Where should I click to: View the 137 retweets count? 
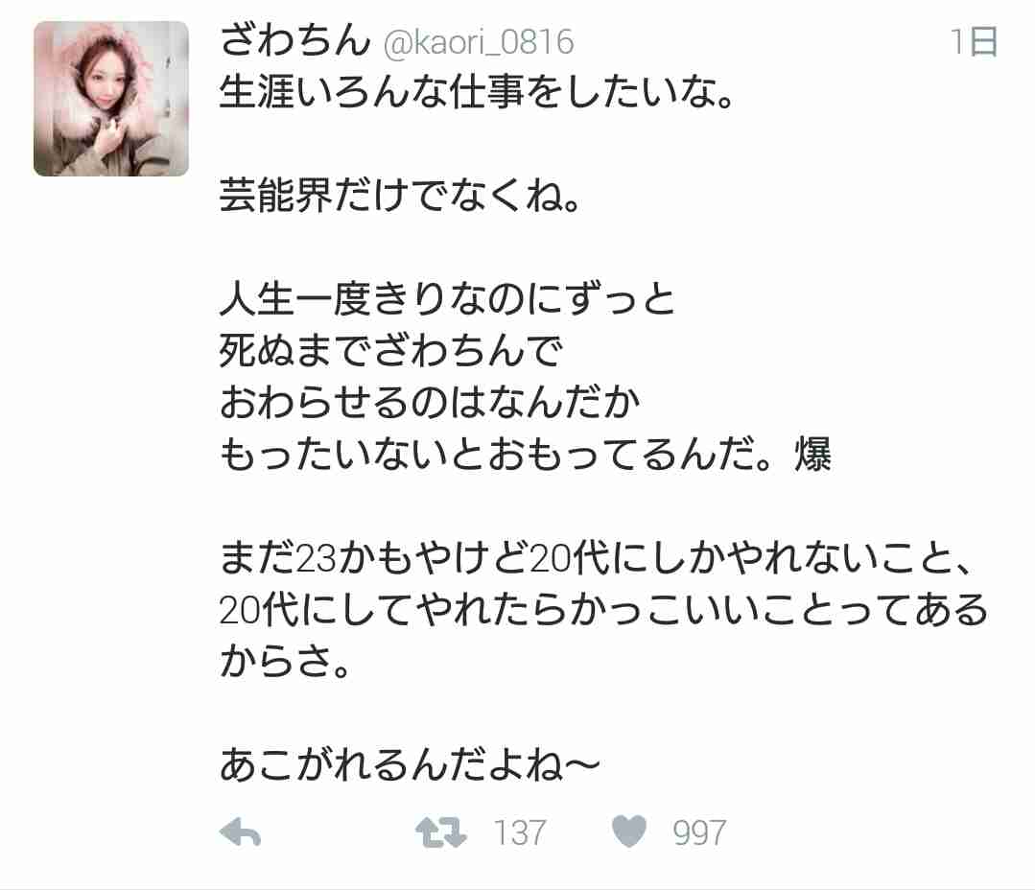coord(520,832)
